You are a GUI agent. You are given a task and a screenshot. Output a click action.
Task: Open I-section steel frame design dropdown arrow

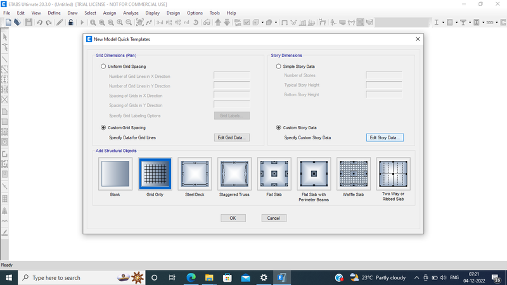coord(443,22)
